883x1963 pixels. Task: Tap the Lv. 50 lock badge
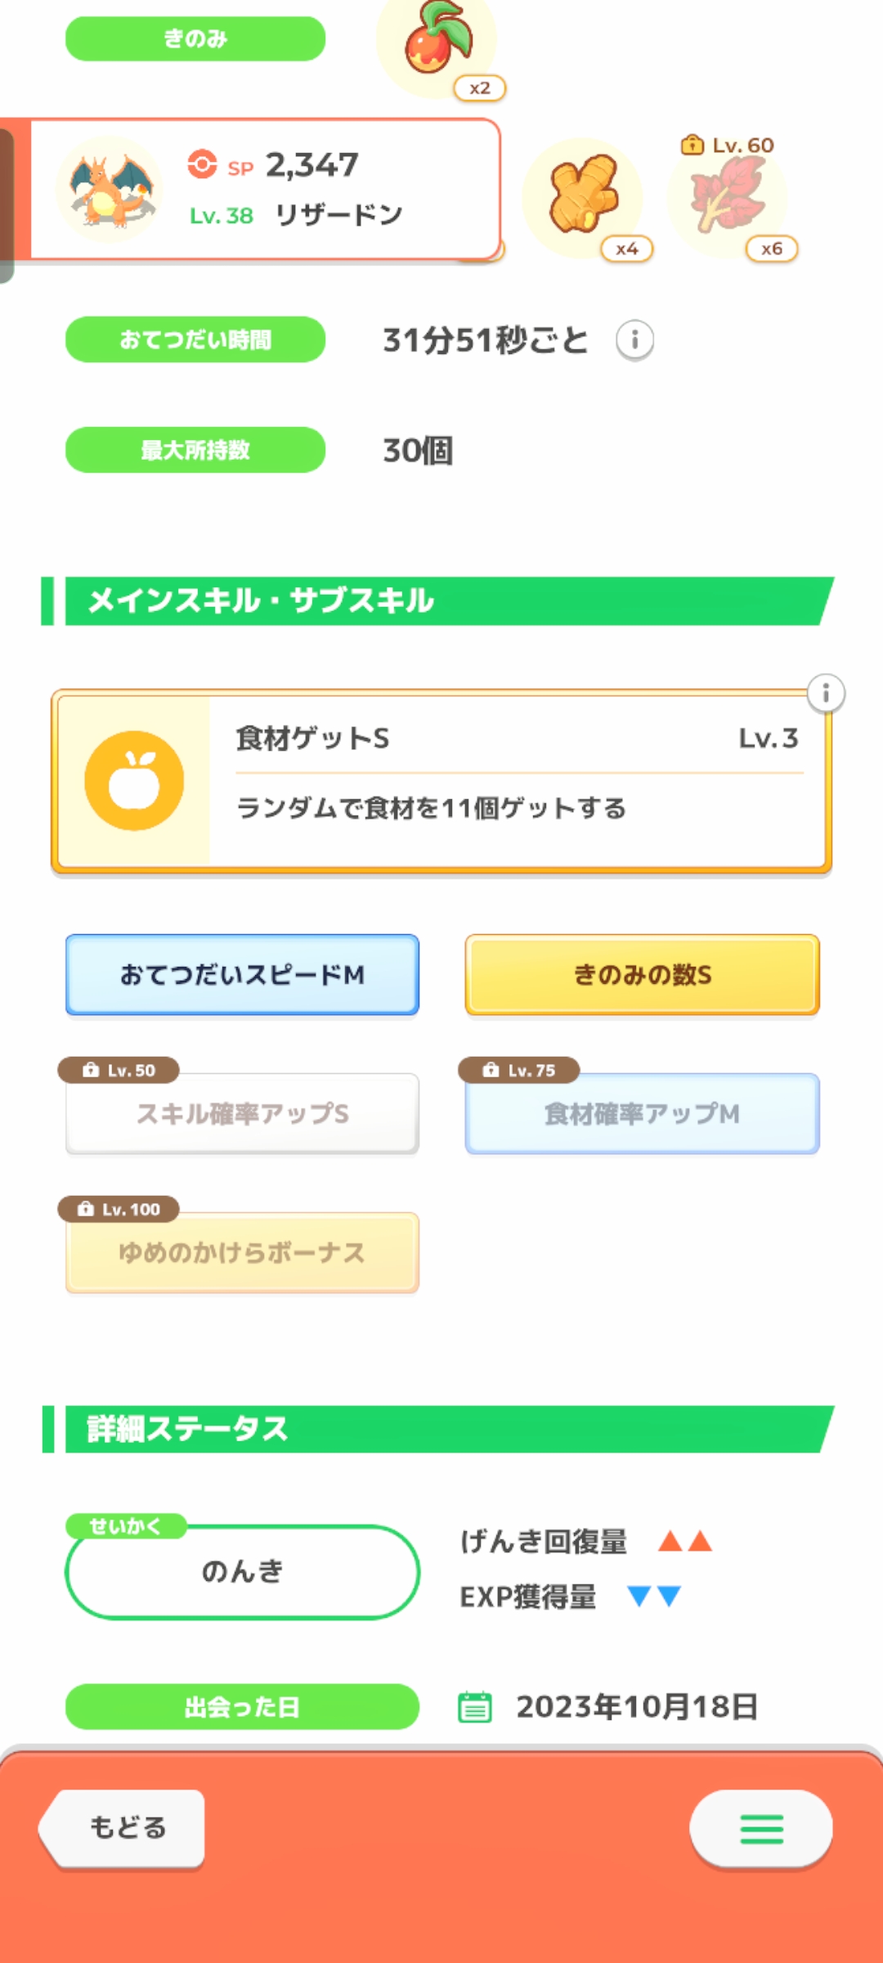point(119,1070)
